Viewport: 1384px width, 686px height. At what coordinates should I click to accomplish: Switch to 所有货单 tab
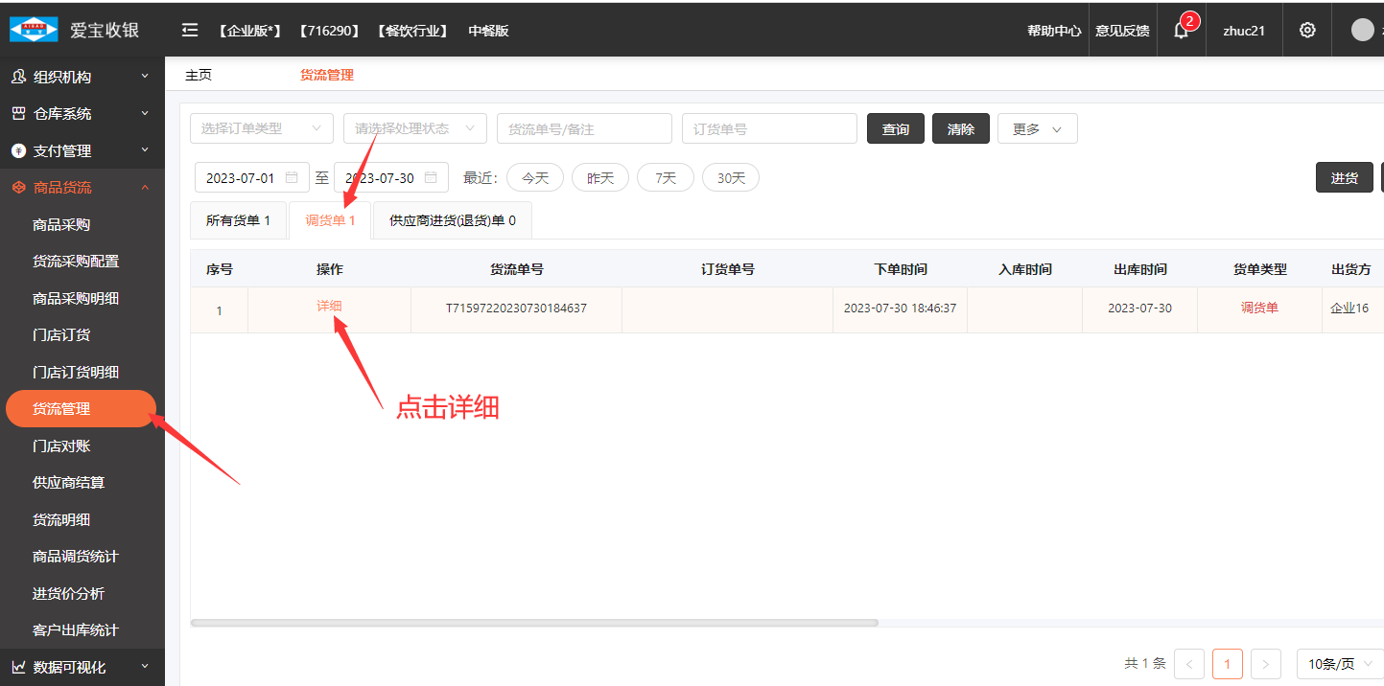pyautogui.click(x=239, y=220)
